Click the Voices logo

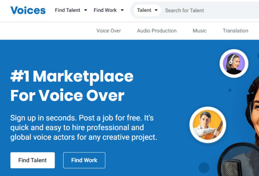28,10
